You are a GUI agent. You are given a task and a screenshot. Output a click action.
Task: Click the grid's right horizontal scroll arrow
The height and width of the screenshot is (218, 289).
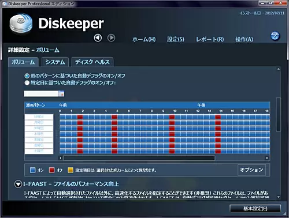click(x=267, y=158)
